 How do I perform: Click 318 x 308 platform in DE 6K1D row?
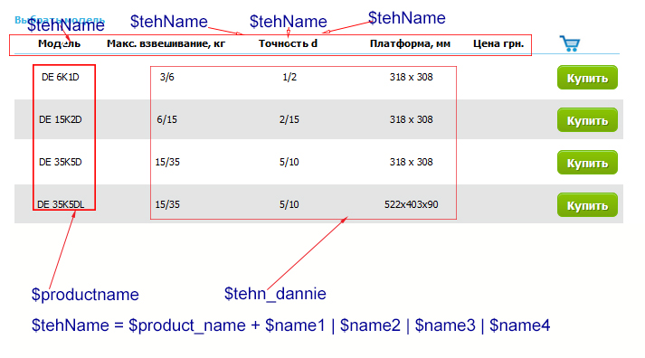pos(412,77)
